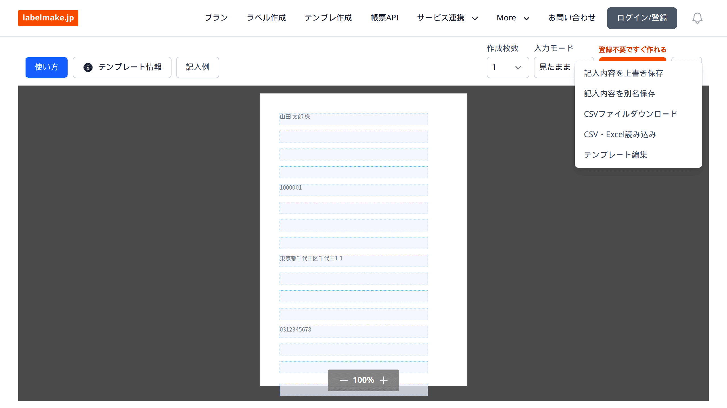
Task: Choose CSV・Excel読み込み menu entry
Action: click(x=638, y=134)
